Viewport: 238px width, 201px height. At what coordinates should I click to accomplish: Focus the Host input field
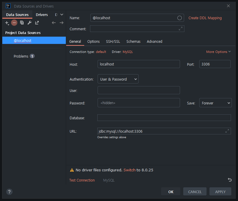coord(139,64)
